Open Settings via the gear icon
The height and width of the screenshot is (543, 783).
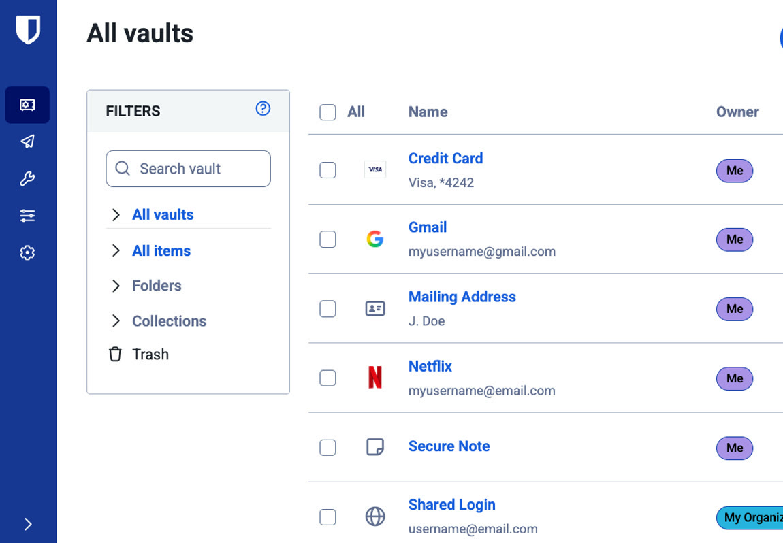click(x=27, y=252)
